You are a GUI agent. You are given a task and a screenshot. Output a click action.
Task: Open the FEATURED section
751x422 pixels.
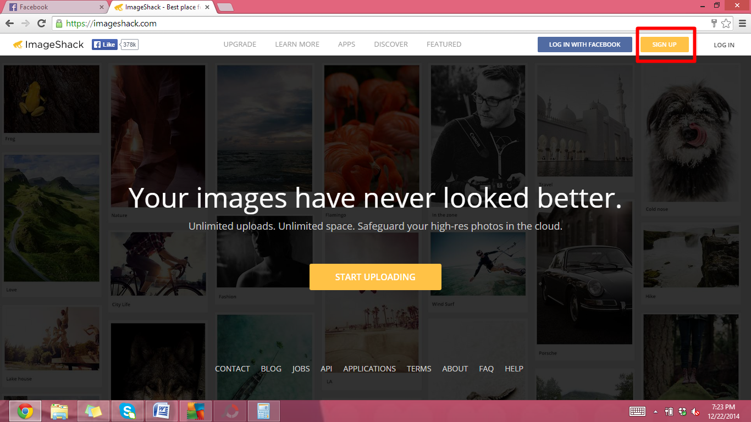coord(444,45)
